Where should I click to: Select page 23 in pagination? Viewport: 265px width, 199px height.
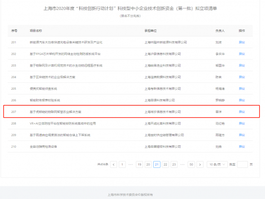click(x=174, y=165)
